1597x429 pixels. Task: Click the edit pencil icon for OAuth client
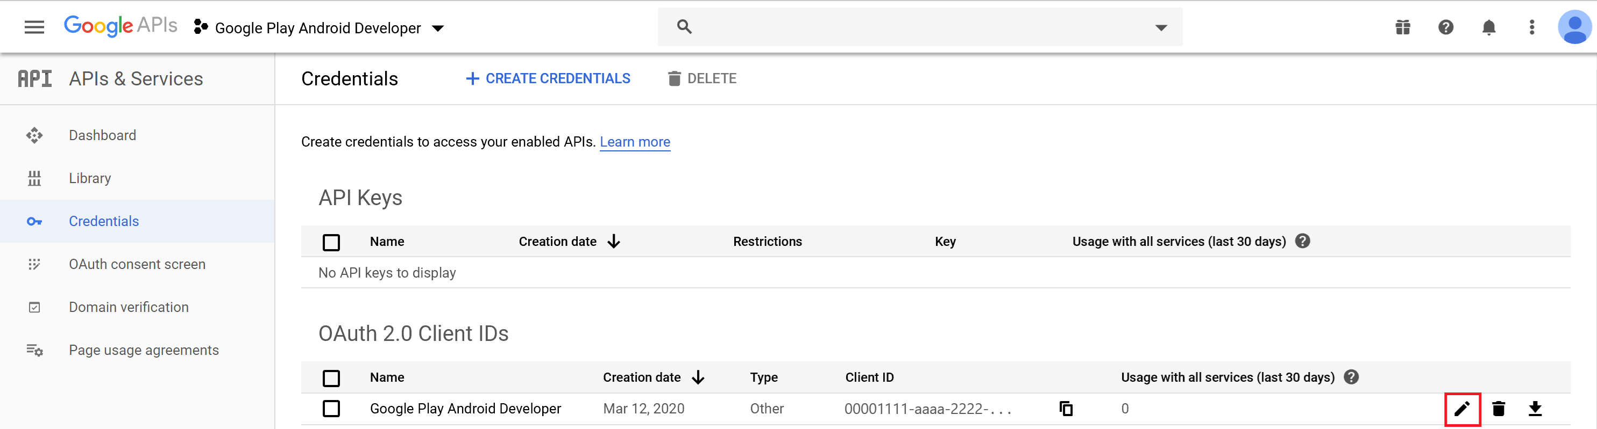pyautogui.click(x=1462, y=409)
